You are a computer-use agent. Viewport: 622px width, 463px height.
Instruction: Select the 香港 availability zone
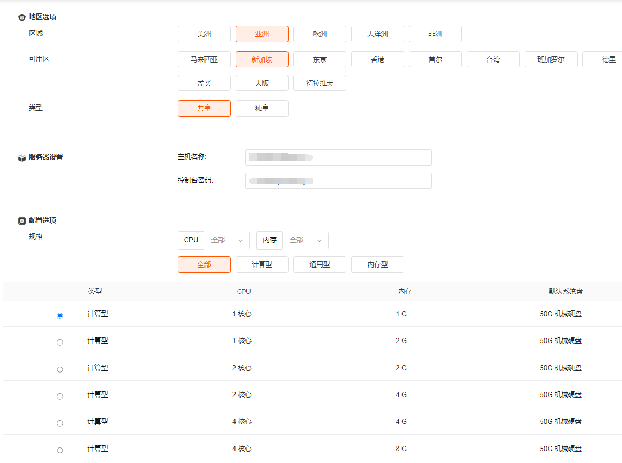click(377, 60)
